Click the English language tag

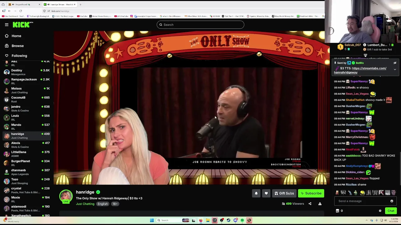[x=102, y=204]
